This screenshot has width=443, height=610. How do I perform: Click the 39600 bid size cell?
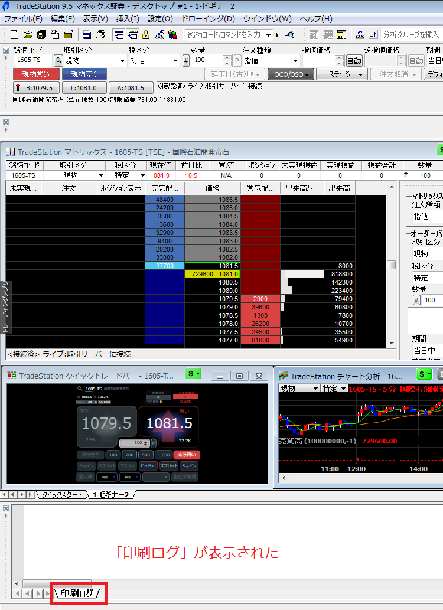pos(260,307)
